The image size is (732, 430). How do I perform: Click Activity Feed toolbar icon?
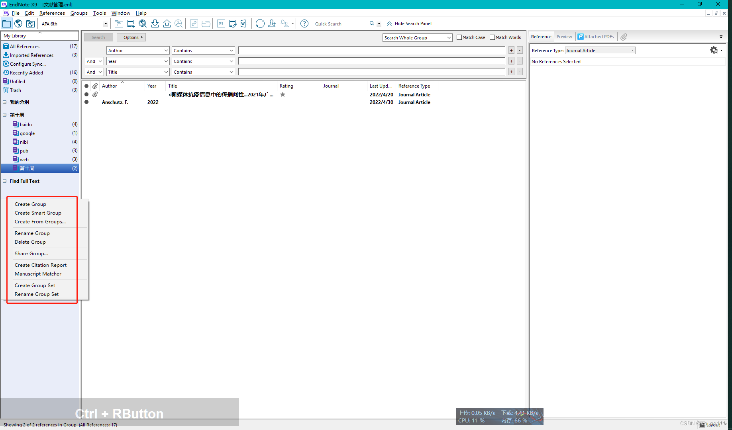(x=285, y=23)
